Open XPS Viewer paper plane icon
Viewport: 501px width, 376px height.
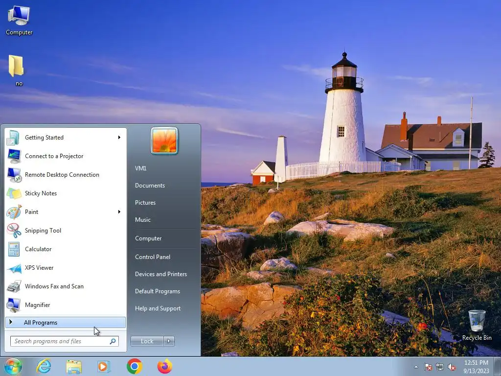(14, 268)
